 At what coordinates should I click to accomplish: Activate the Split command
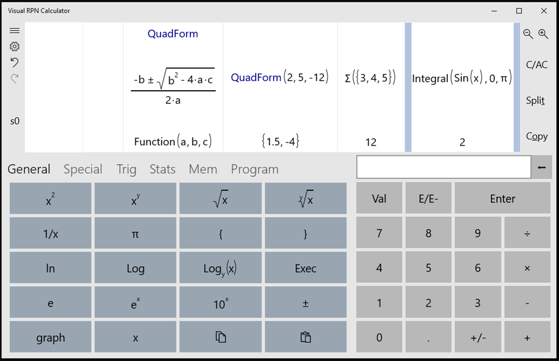pos(536,101)
